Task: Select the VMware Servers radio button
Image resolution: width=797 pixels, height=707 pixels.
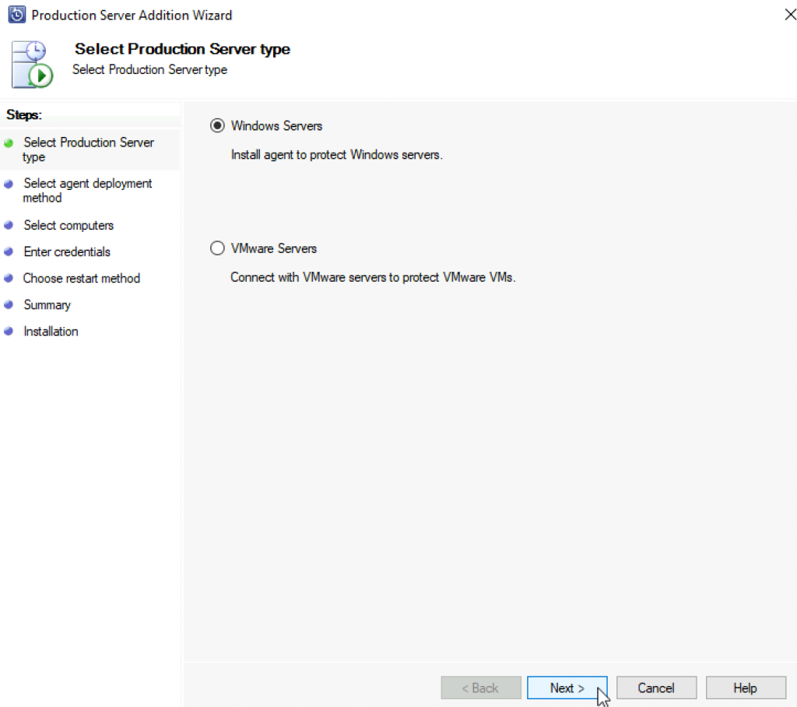Action: click(x=218, y=248)
